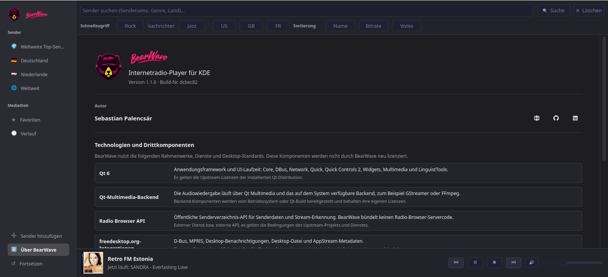This screenshot has width=608, height=277.
Task: Click the Technologien und Drittkomponenten heading
Action: click(144, 145)
